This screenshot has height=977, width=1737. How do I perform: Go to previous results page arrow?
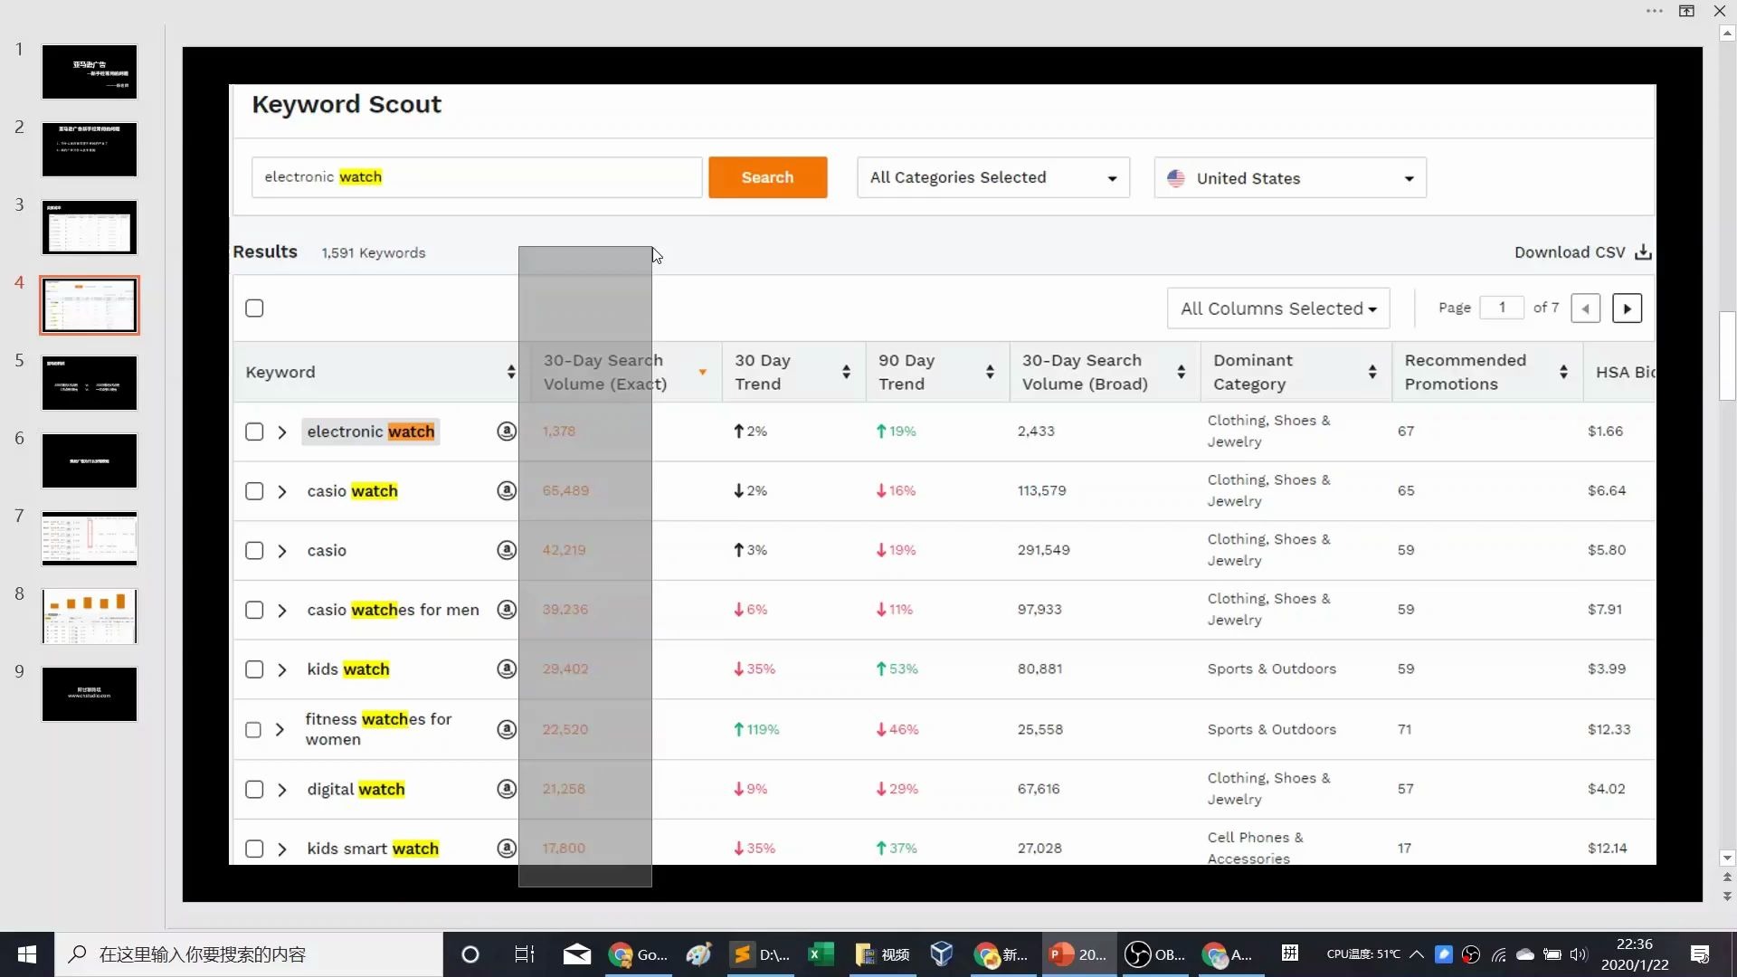(1585, 308)
